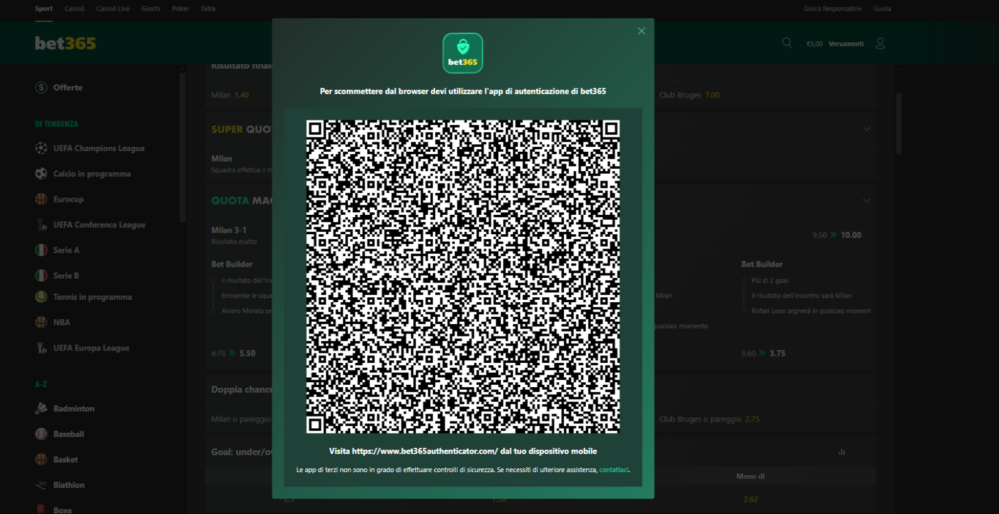Open Badminton in the A-Z list

tap(74, 408)
